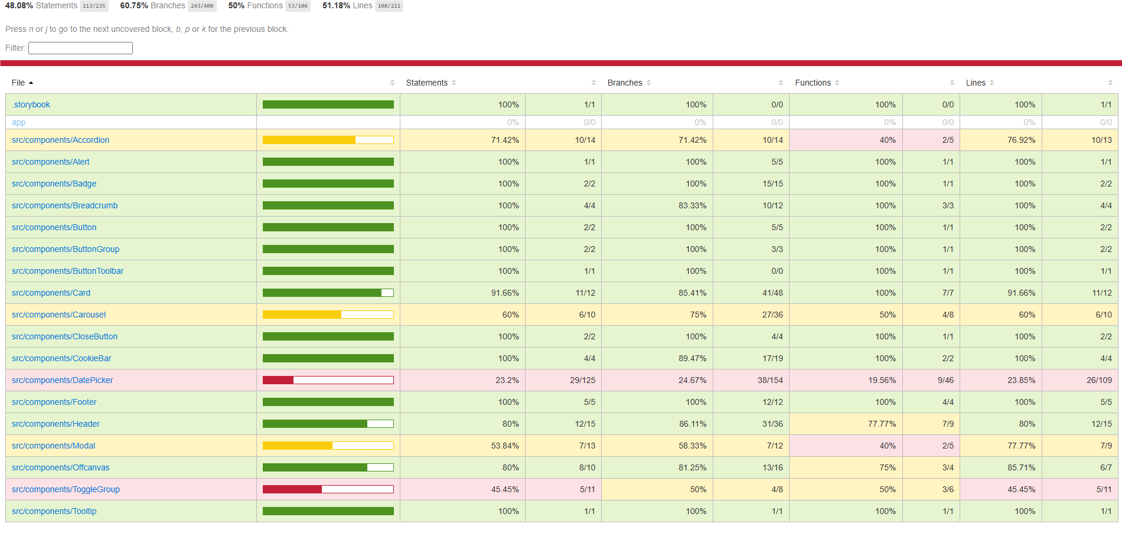1122x540 pixels.
Task: Click the Card row's green coverage bar
Action: tap(328, 293)
